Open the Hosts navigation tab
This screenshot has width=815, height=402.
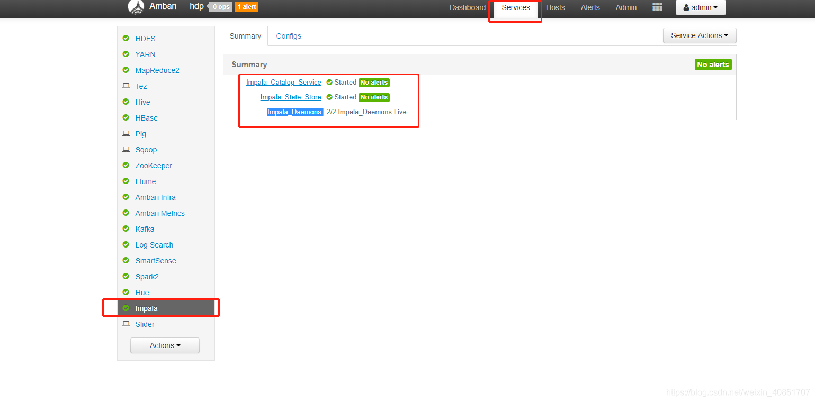[556, 7]
